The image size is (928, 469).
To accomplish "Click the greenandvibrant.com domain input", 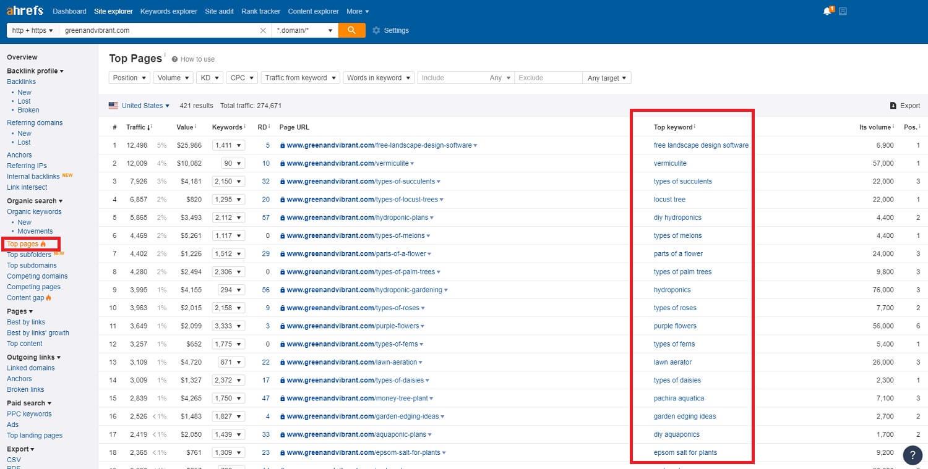I will click(x=158, y=30).
